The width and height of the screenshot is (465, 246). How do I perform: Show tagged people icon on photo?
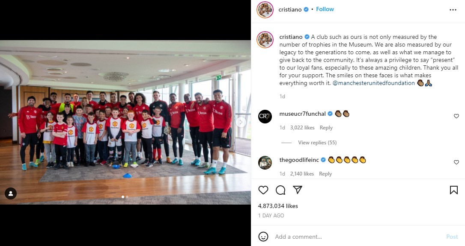pyautogui.click(x=11, y=193)
